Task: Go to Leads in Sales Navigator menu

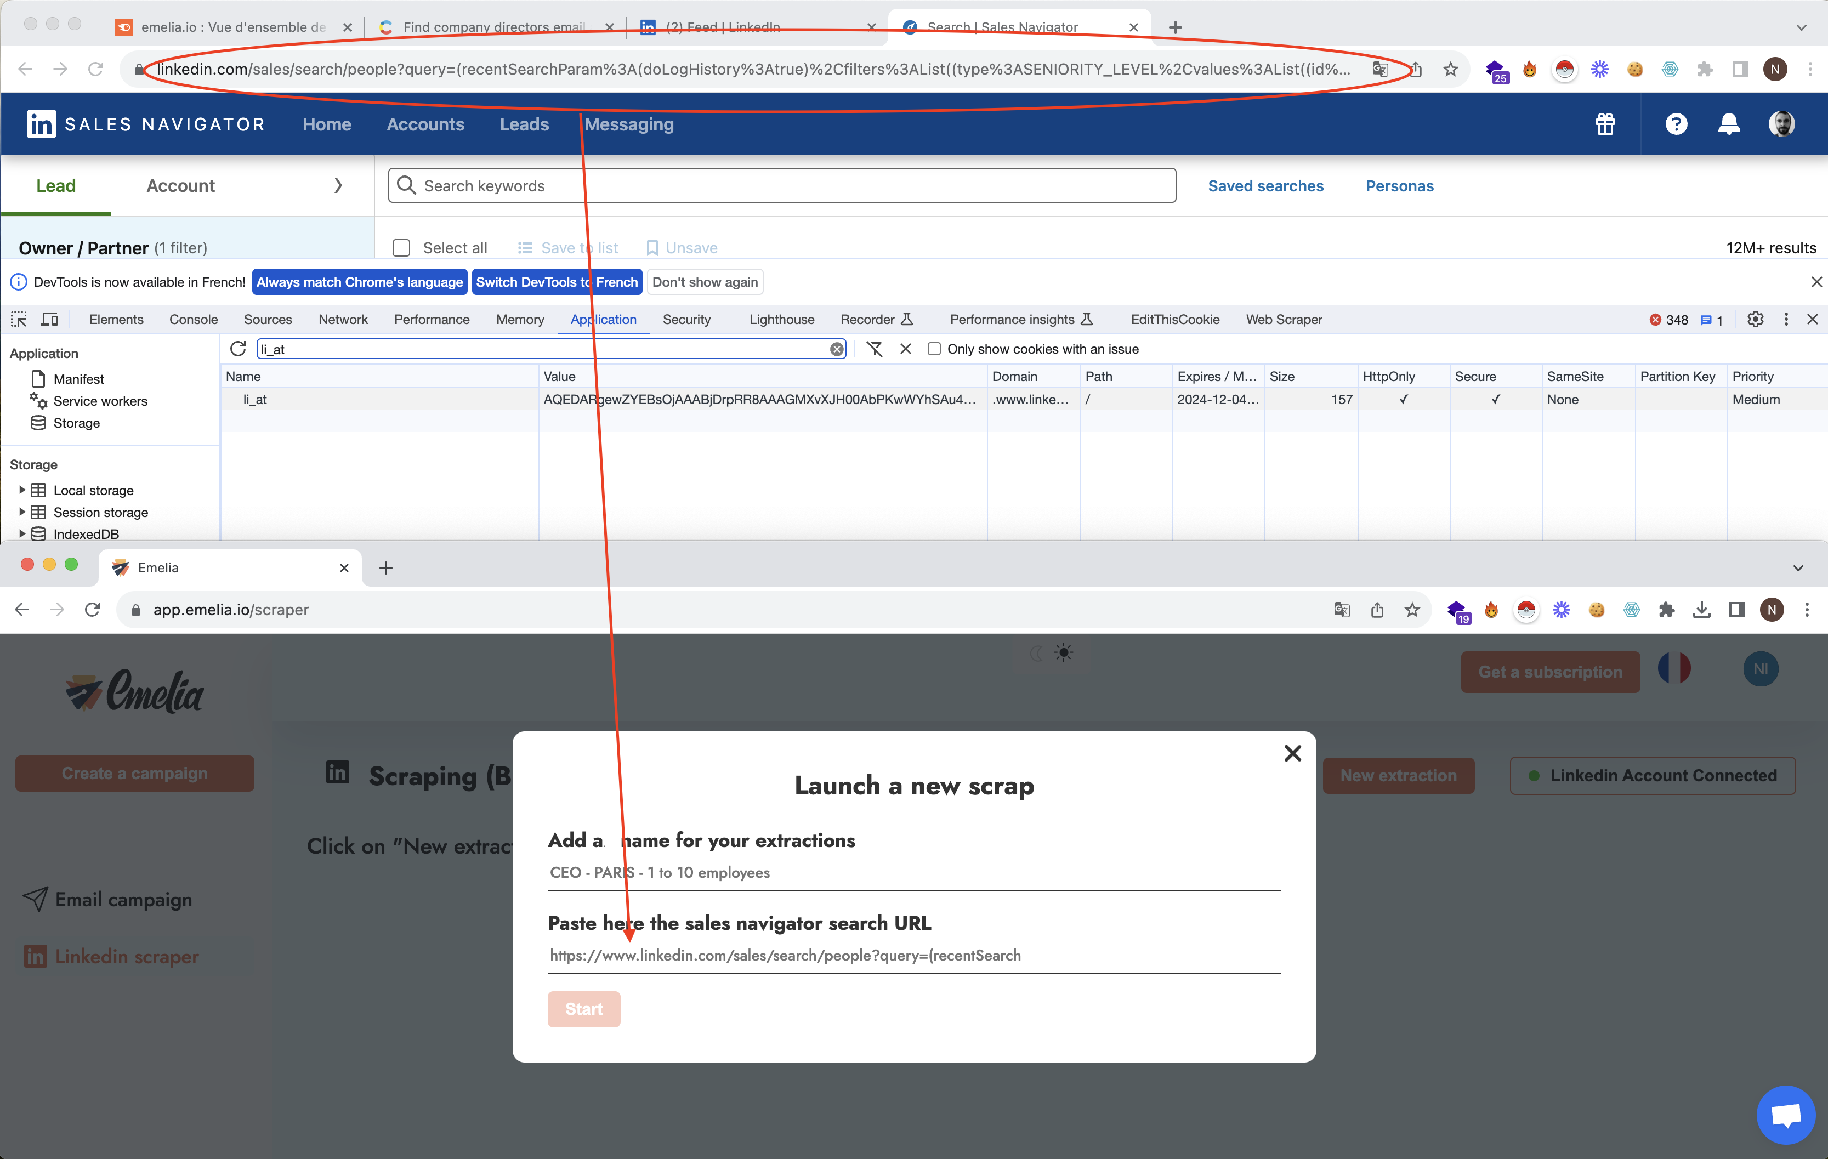Action: click(x=524, y=124)
